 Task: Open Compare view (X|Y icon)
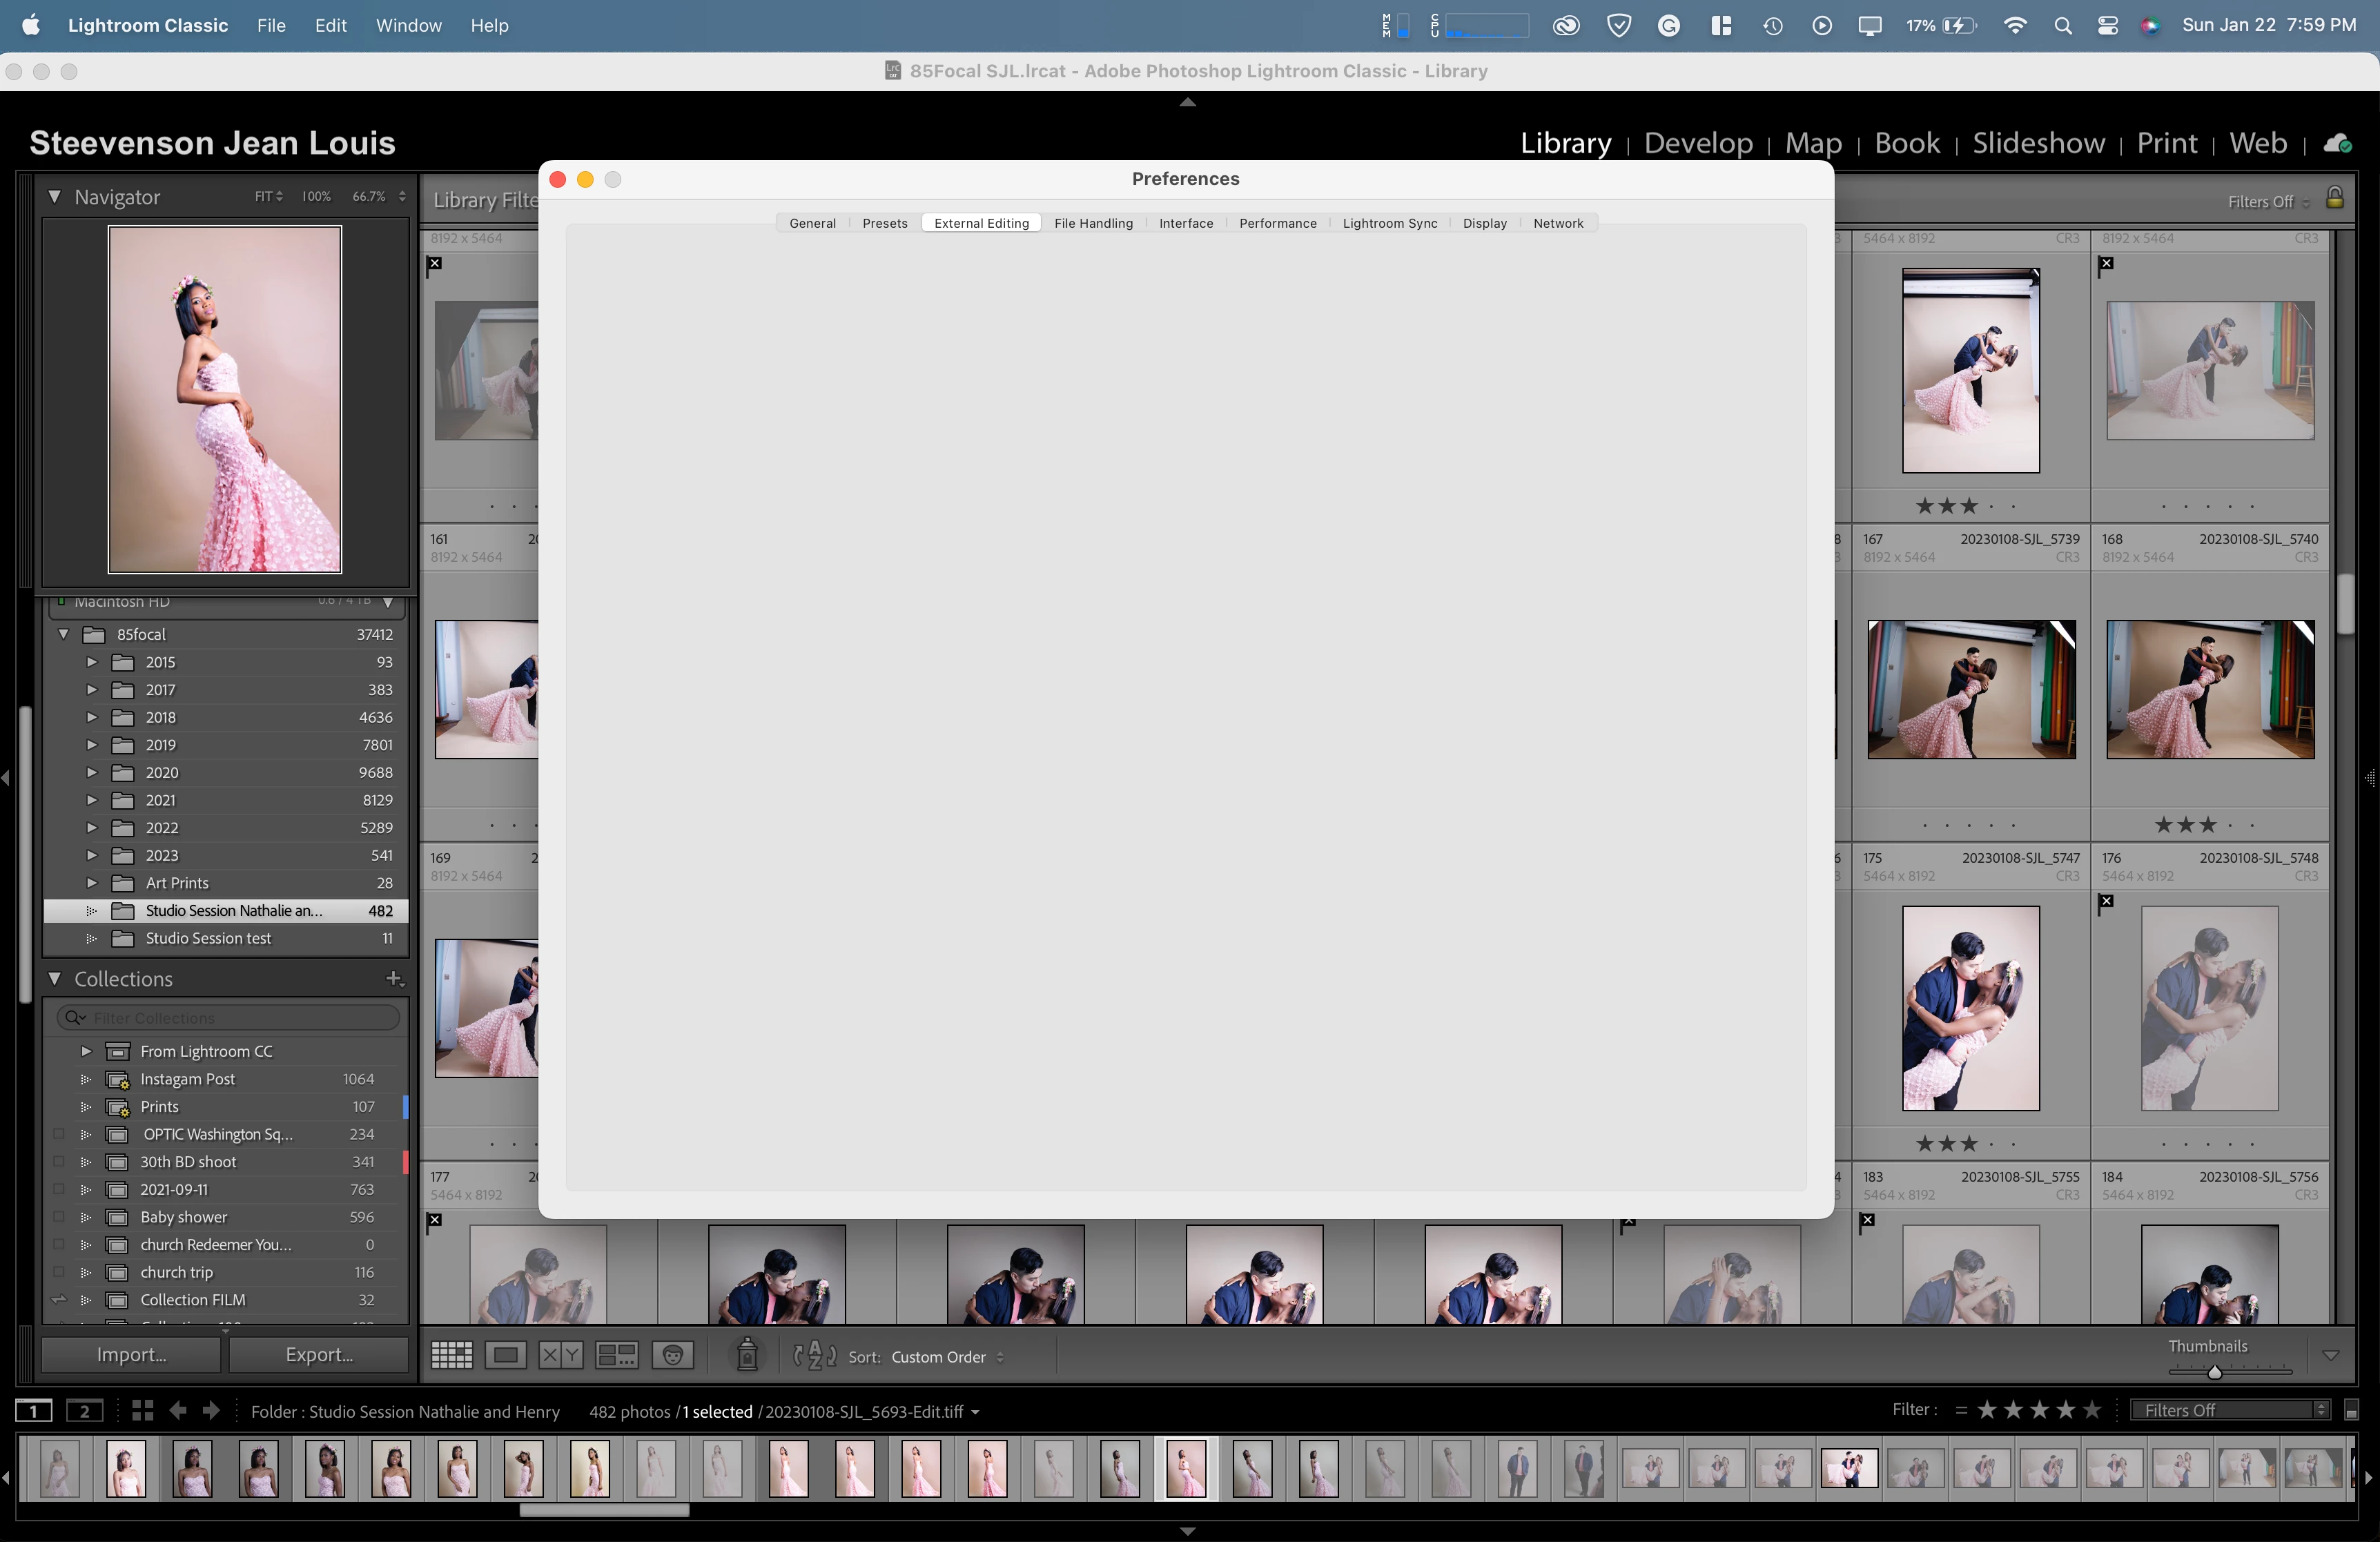pos(560,1356)
